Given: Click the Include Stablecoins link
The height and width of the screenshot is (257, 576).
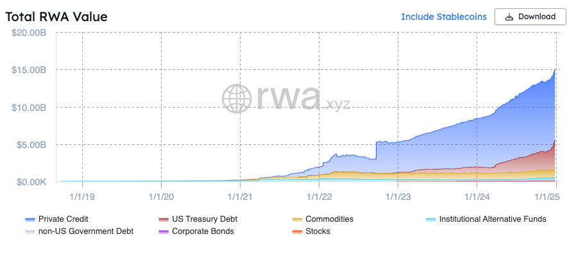Looking at the screenshot, I should pyautogui.click(x=444, y=17).
